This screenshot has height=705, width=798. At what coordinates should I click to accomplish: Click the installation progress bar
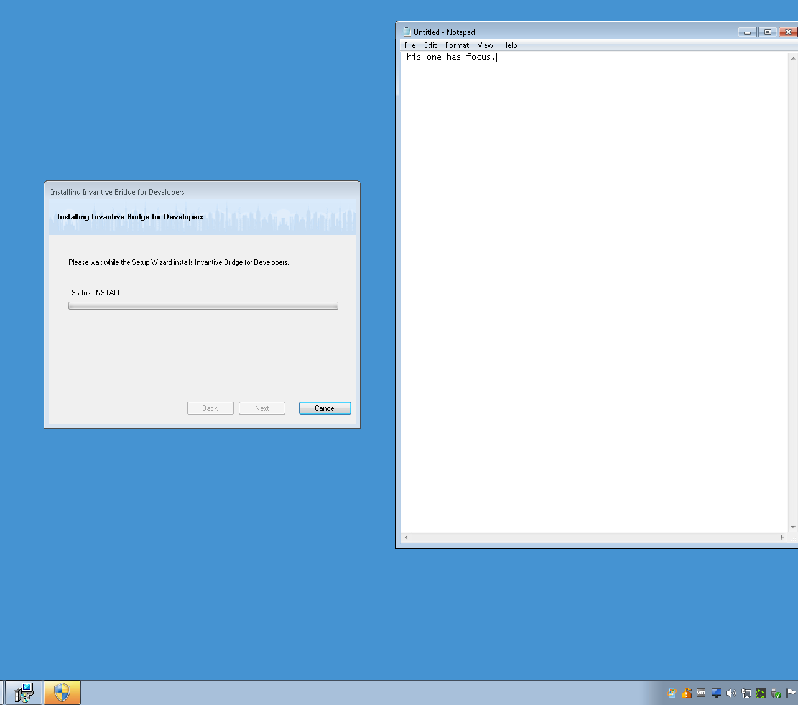tap(203, 305)
